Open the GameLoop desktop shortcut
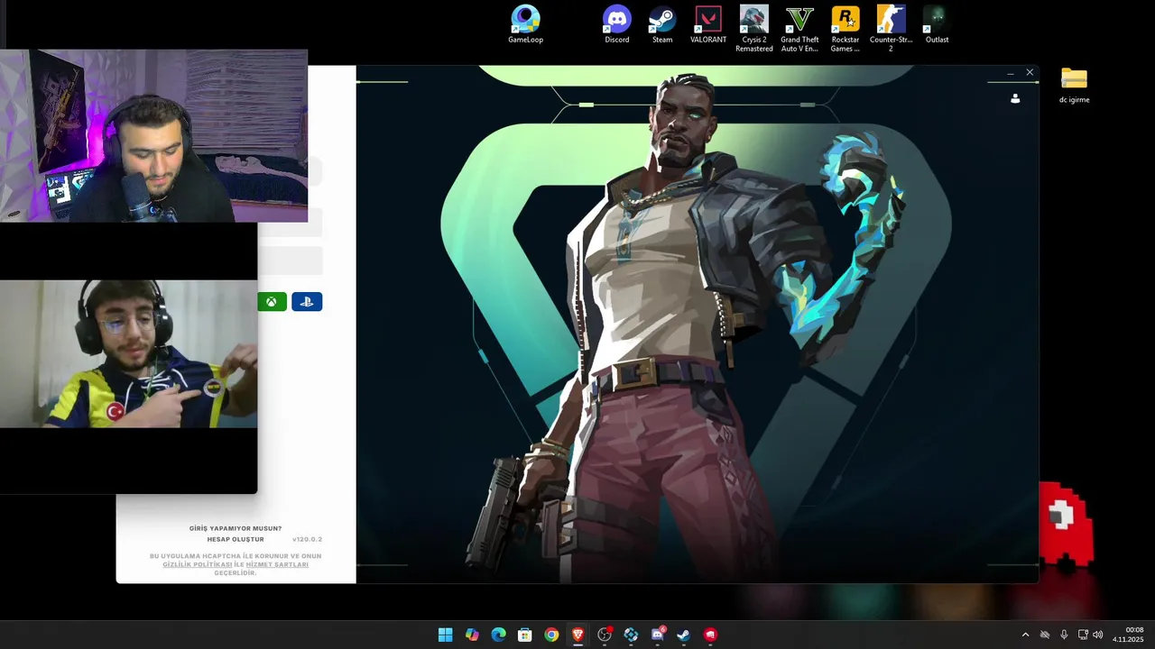The height and width of the screenshot is (649, 1155). tap(525, 25)
